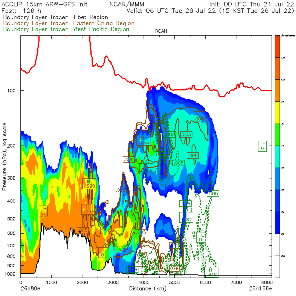Click the '100' pressure tick label

(x=11, y=91)
